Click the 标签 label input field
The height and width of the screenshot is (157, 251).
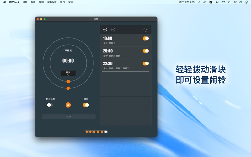click(69, 116)
